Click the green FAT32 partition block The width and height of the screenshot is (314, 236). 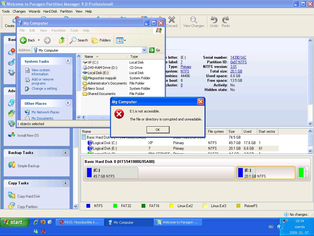(302, 173)
